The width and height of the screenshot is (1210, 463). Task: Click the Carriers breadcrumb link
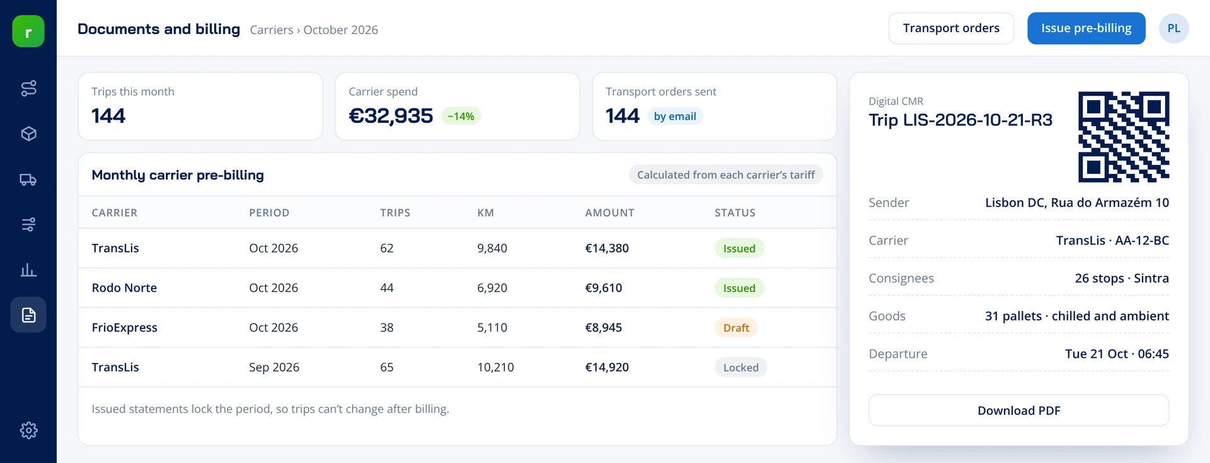272,30
